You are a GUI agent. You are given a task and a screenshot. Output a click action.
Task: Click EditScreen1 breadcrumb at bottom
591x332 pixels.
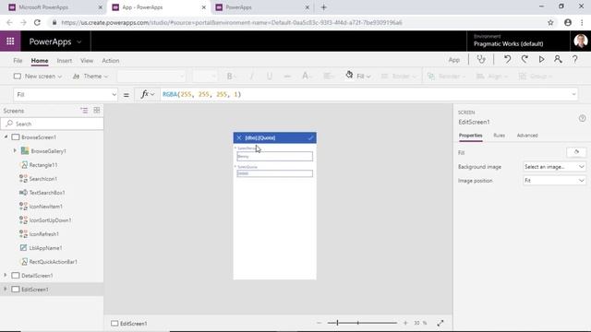click(x=129, y=324)
